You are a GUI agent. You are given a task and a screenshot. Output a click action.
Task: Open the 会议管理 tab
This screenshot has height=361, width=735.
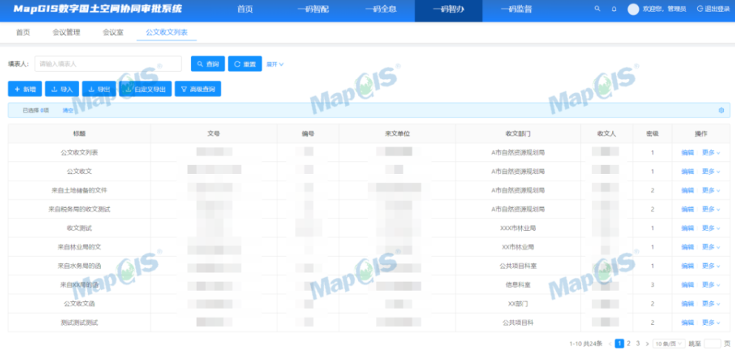tap(66, 33)
